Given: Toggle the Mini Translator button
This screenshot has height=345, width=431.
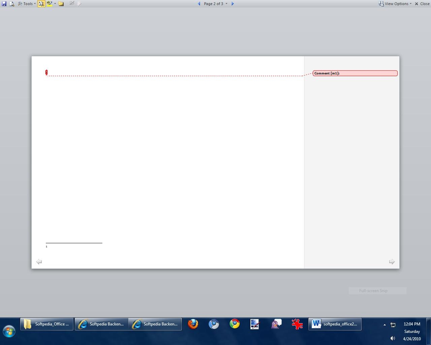Looking at the screenshot, I should [x=41, y=4].
